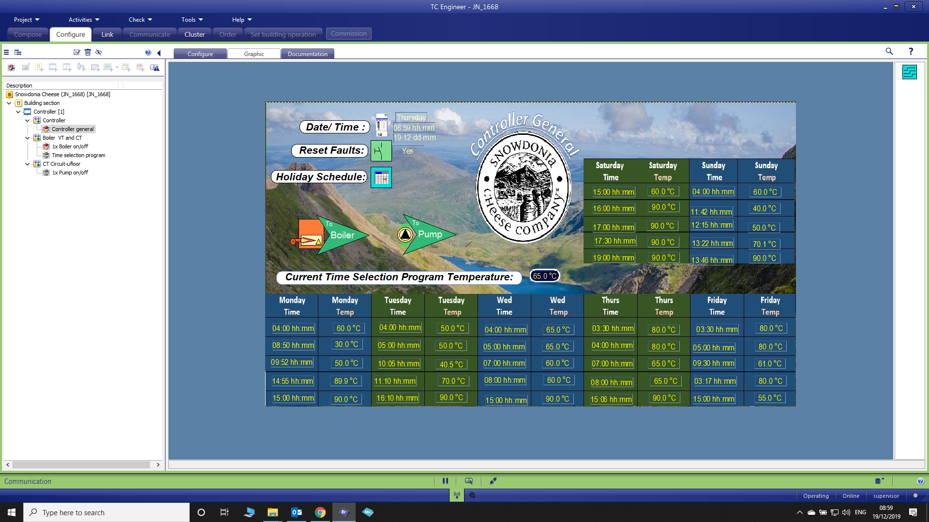Click the Holiday Schedule calendar icon
This screenshot has height=522, width=929.
381,177
